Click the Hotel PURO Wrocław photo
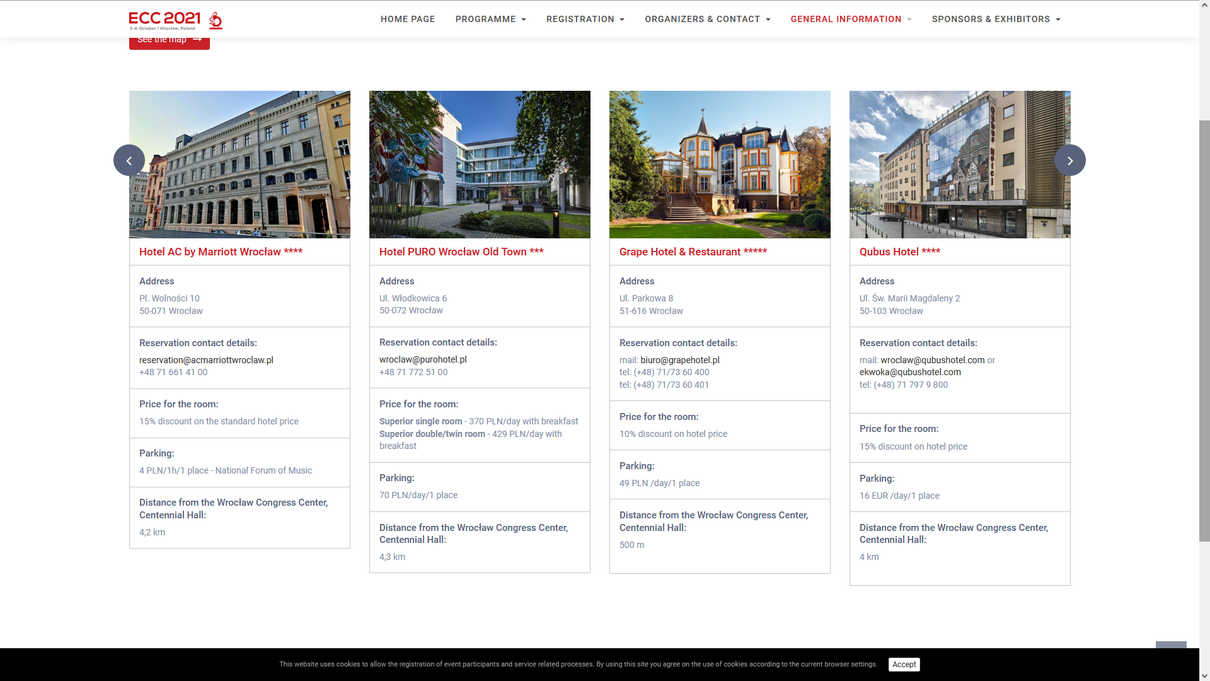 point(480,164)
